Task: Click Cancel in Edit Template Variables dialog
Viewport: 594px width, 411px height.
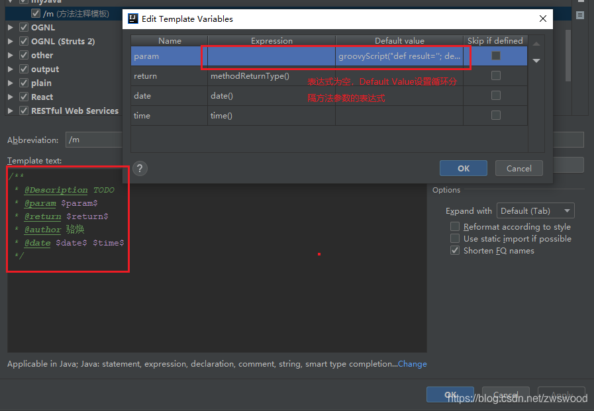Action: (x=519, y=168)
